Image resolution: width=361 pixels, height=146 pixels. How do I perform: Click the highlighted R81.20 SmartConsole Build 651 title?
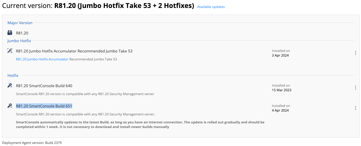coord(44,106)
